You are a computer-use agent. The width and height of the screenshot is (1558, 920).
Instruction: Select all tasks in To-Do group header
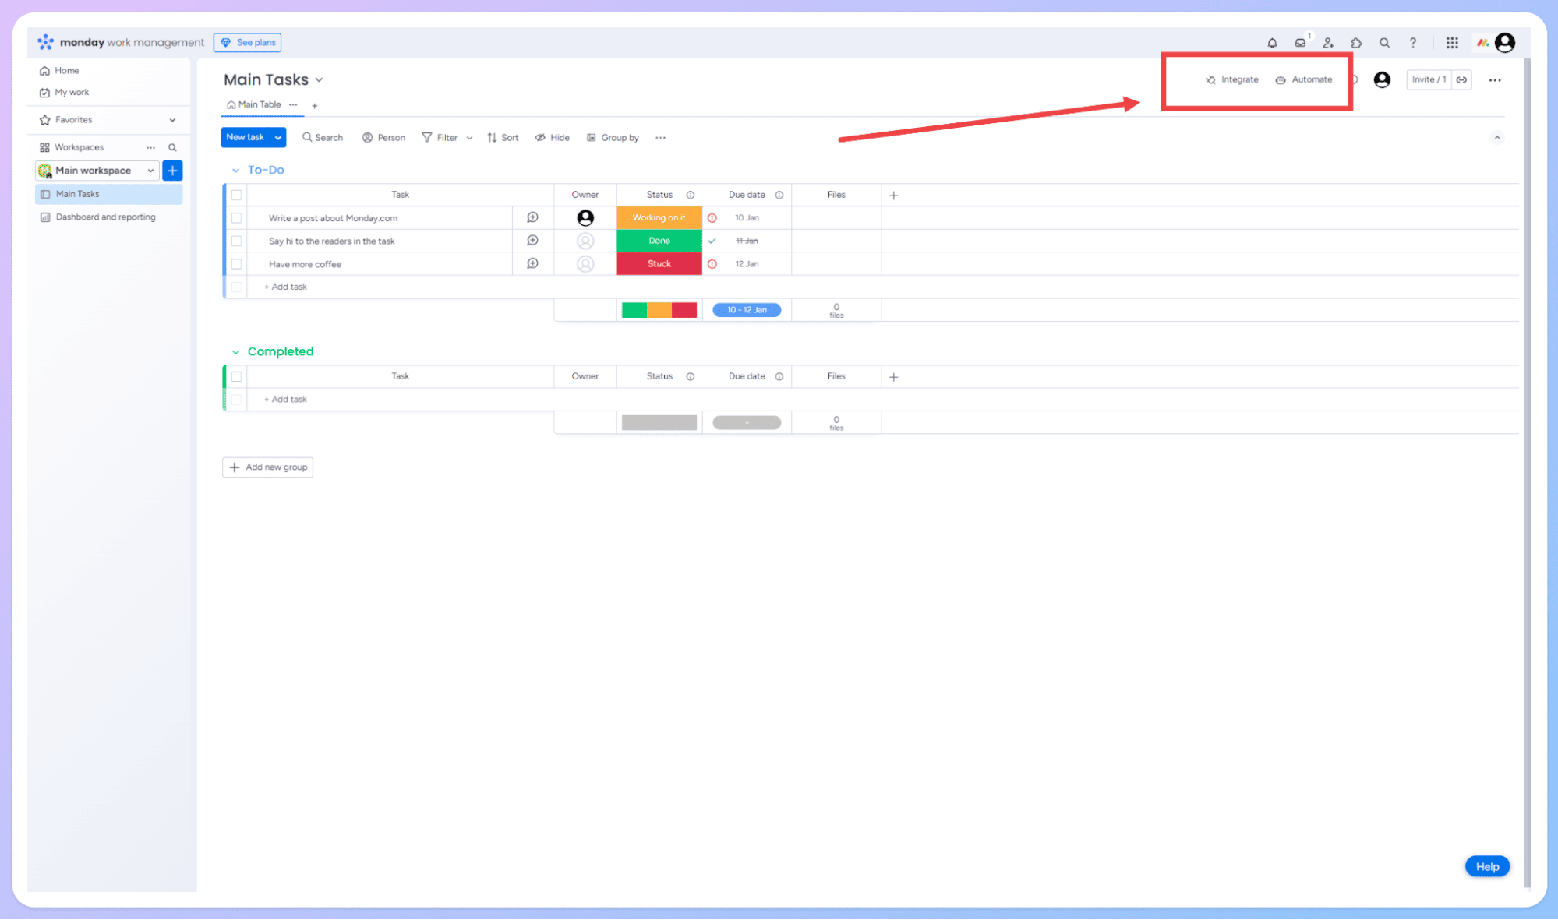point(236,195)
